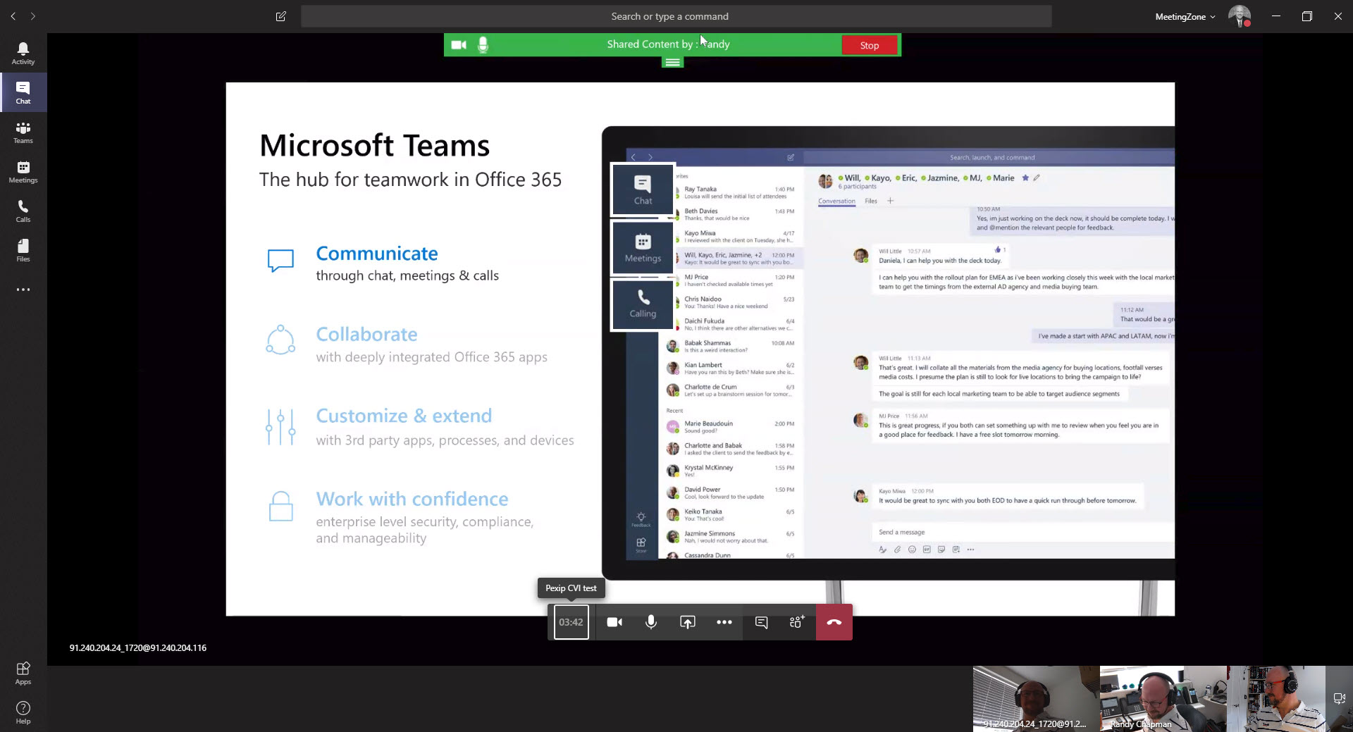Click the Help icon in sidebar
Viewport: 1353px width, 732px height.
pyautogui.click(x=23, y=712)
